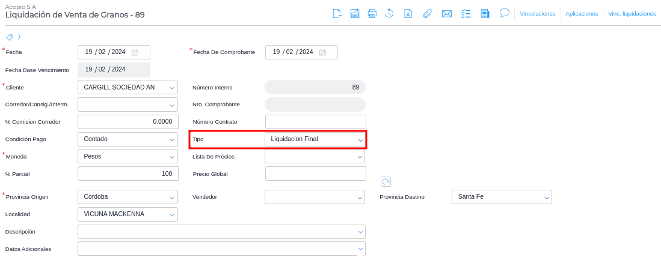Screen dimensions: 661x263
Task: Open the Vinculaciones menu
Action: pos(537,13)
